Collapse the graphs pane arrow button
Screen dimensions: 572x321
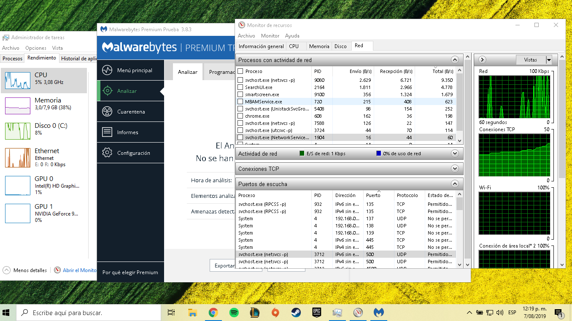(483, 60)
